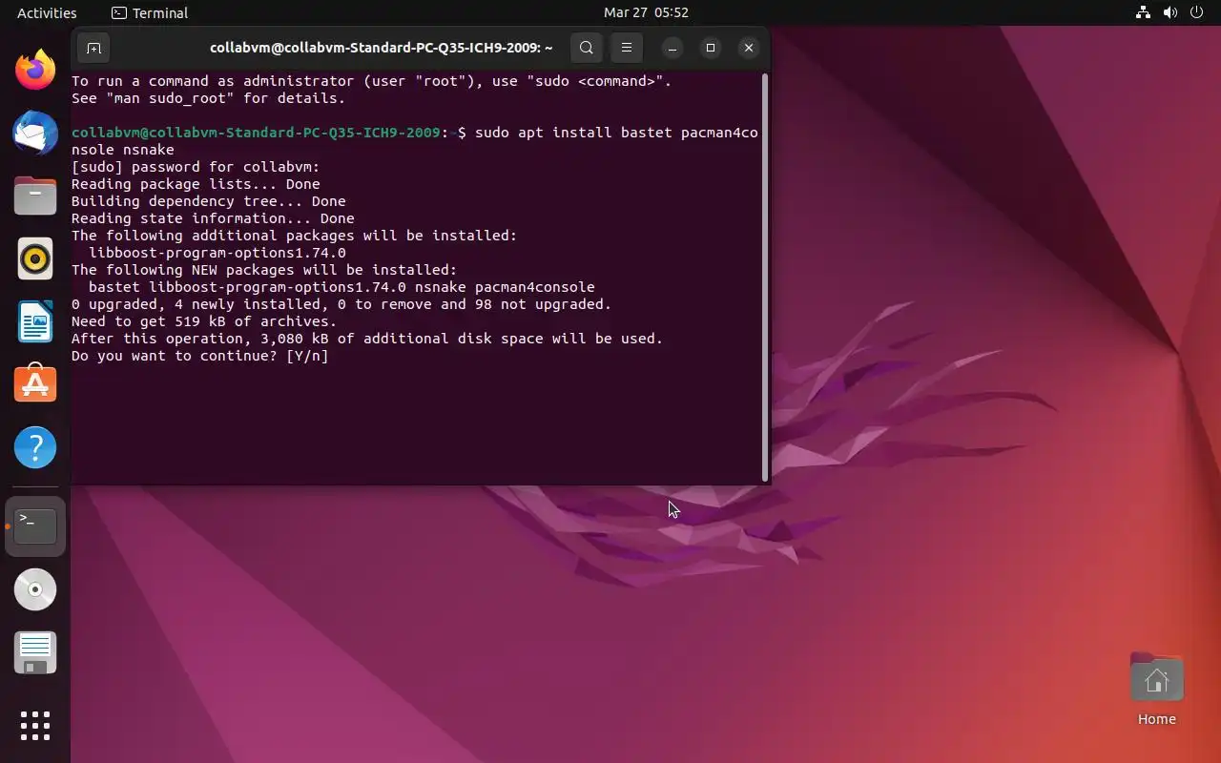Open the Terminal app menu in top bar
1221x763 pixels.
click(150, 12)
